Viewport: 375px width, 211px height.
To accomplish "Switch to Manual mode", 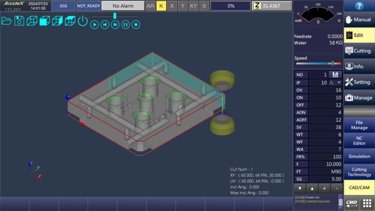I will 359,19.
